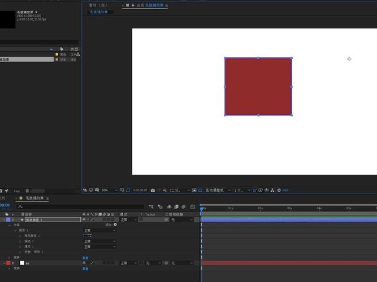Viewport: 377px width, 282px height.
Task: Click the blue label color of shape layer 1
Action: [x=8, y=219]
